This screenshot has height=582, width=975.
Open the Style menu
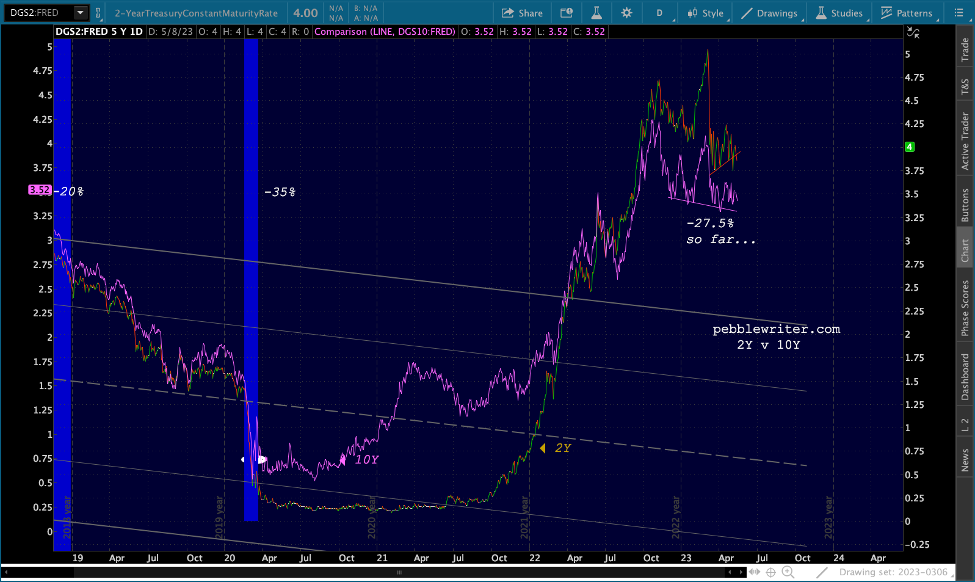pyautogui.click(x=706, y=13)
